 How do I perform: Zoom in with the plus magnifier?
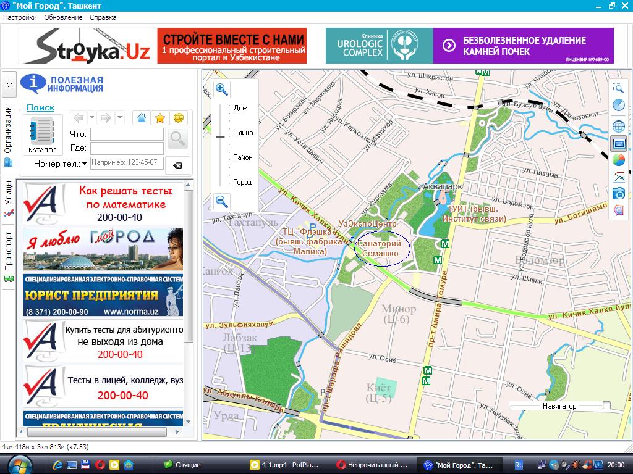(222, 89)
